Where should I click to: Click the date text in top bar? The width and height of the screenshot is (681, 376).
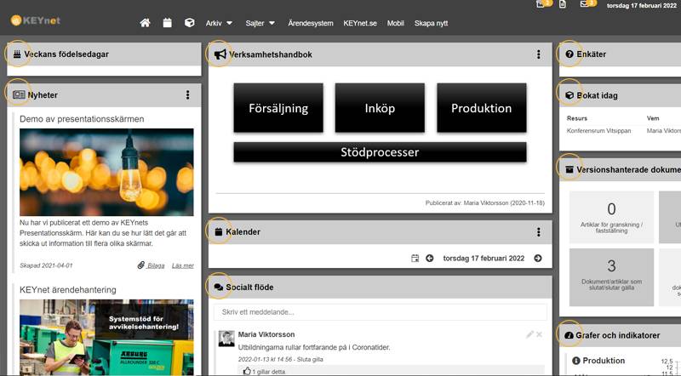642,6
